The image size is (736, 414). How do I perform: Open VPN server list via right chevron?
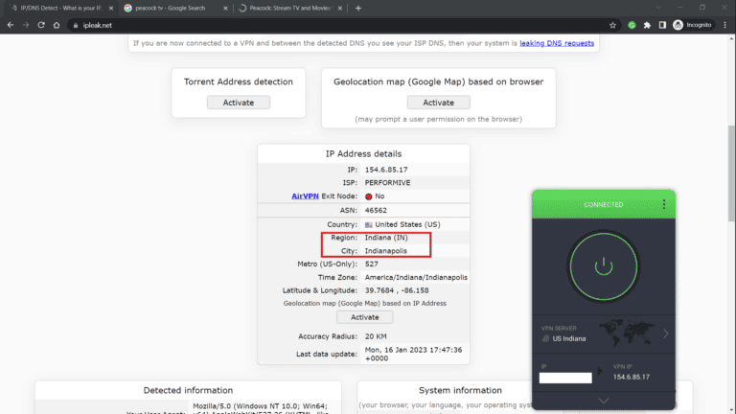(666, 333)
